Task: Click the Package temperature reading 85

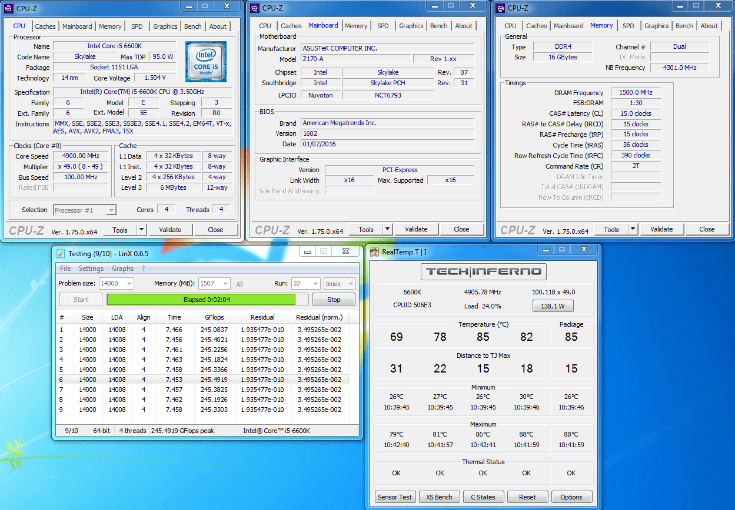Action: [571, 337]
